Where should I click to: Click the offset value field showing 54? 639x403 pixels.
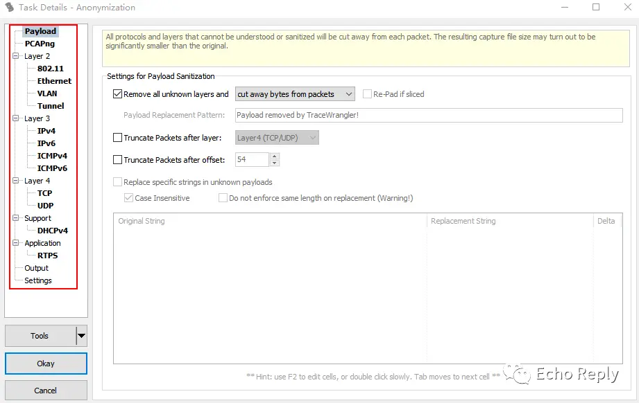(252, 159)
